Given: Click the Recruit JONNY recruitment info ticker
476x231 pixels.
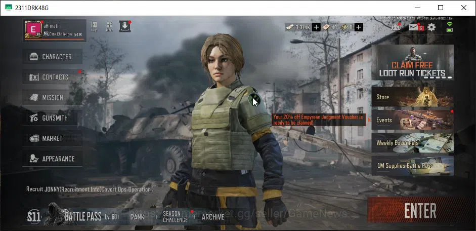Looking at the screenshot, I should point(89,189).
